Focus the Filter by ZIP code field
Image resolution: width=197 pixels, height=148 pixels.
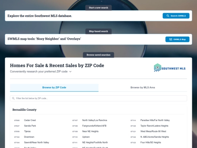(x=98, y=98)
